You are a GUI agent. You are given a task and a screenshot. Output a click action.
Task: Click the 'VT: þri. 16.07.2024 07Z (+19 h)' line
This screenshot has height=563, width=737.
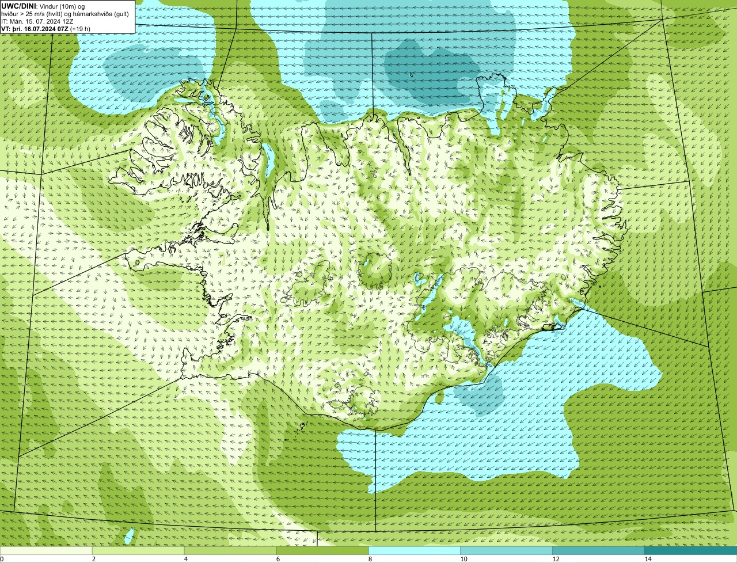45,29
